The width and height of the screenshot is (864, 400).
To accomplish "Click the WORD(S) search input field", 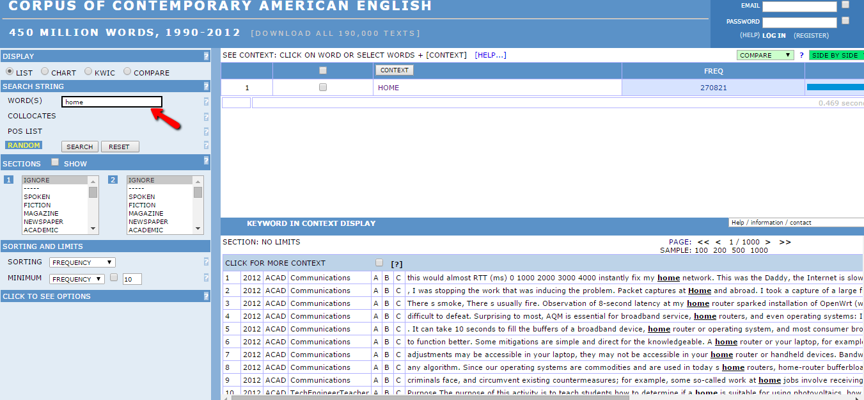I will click(x=112, y=102).
